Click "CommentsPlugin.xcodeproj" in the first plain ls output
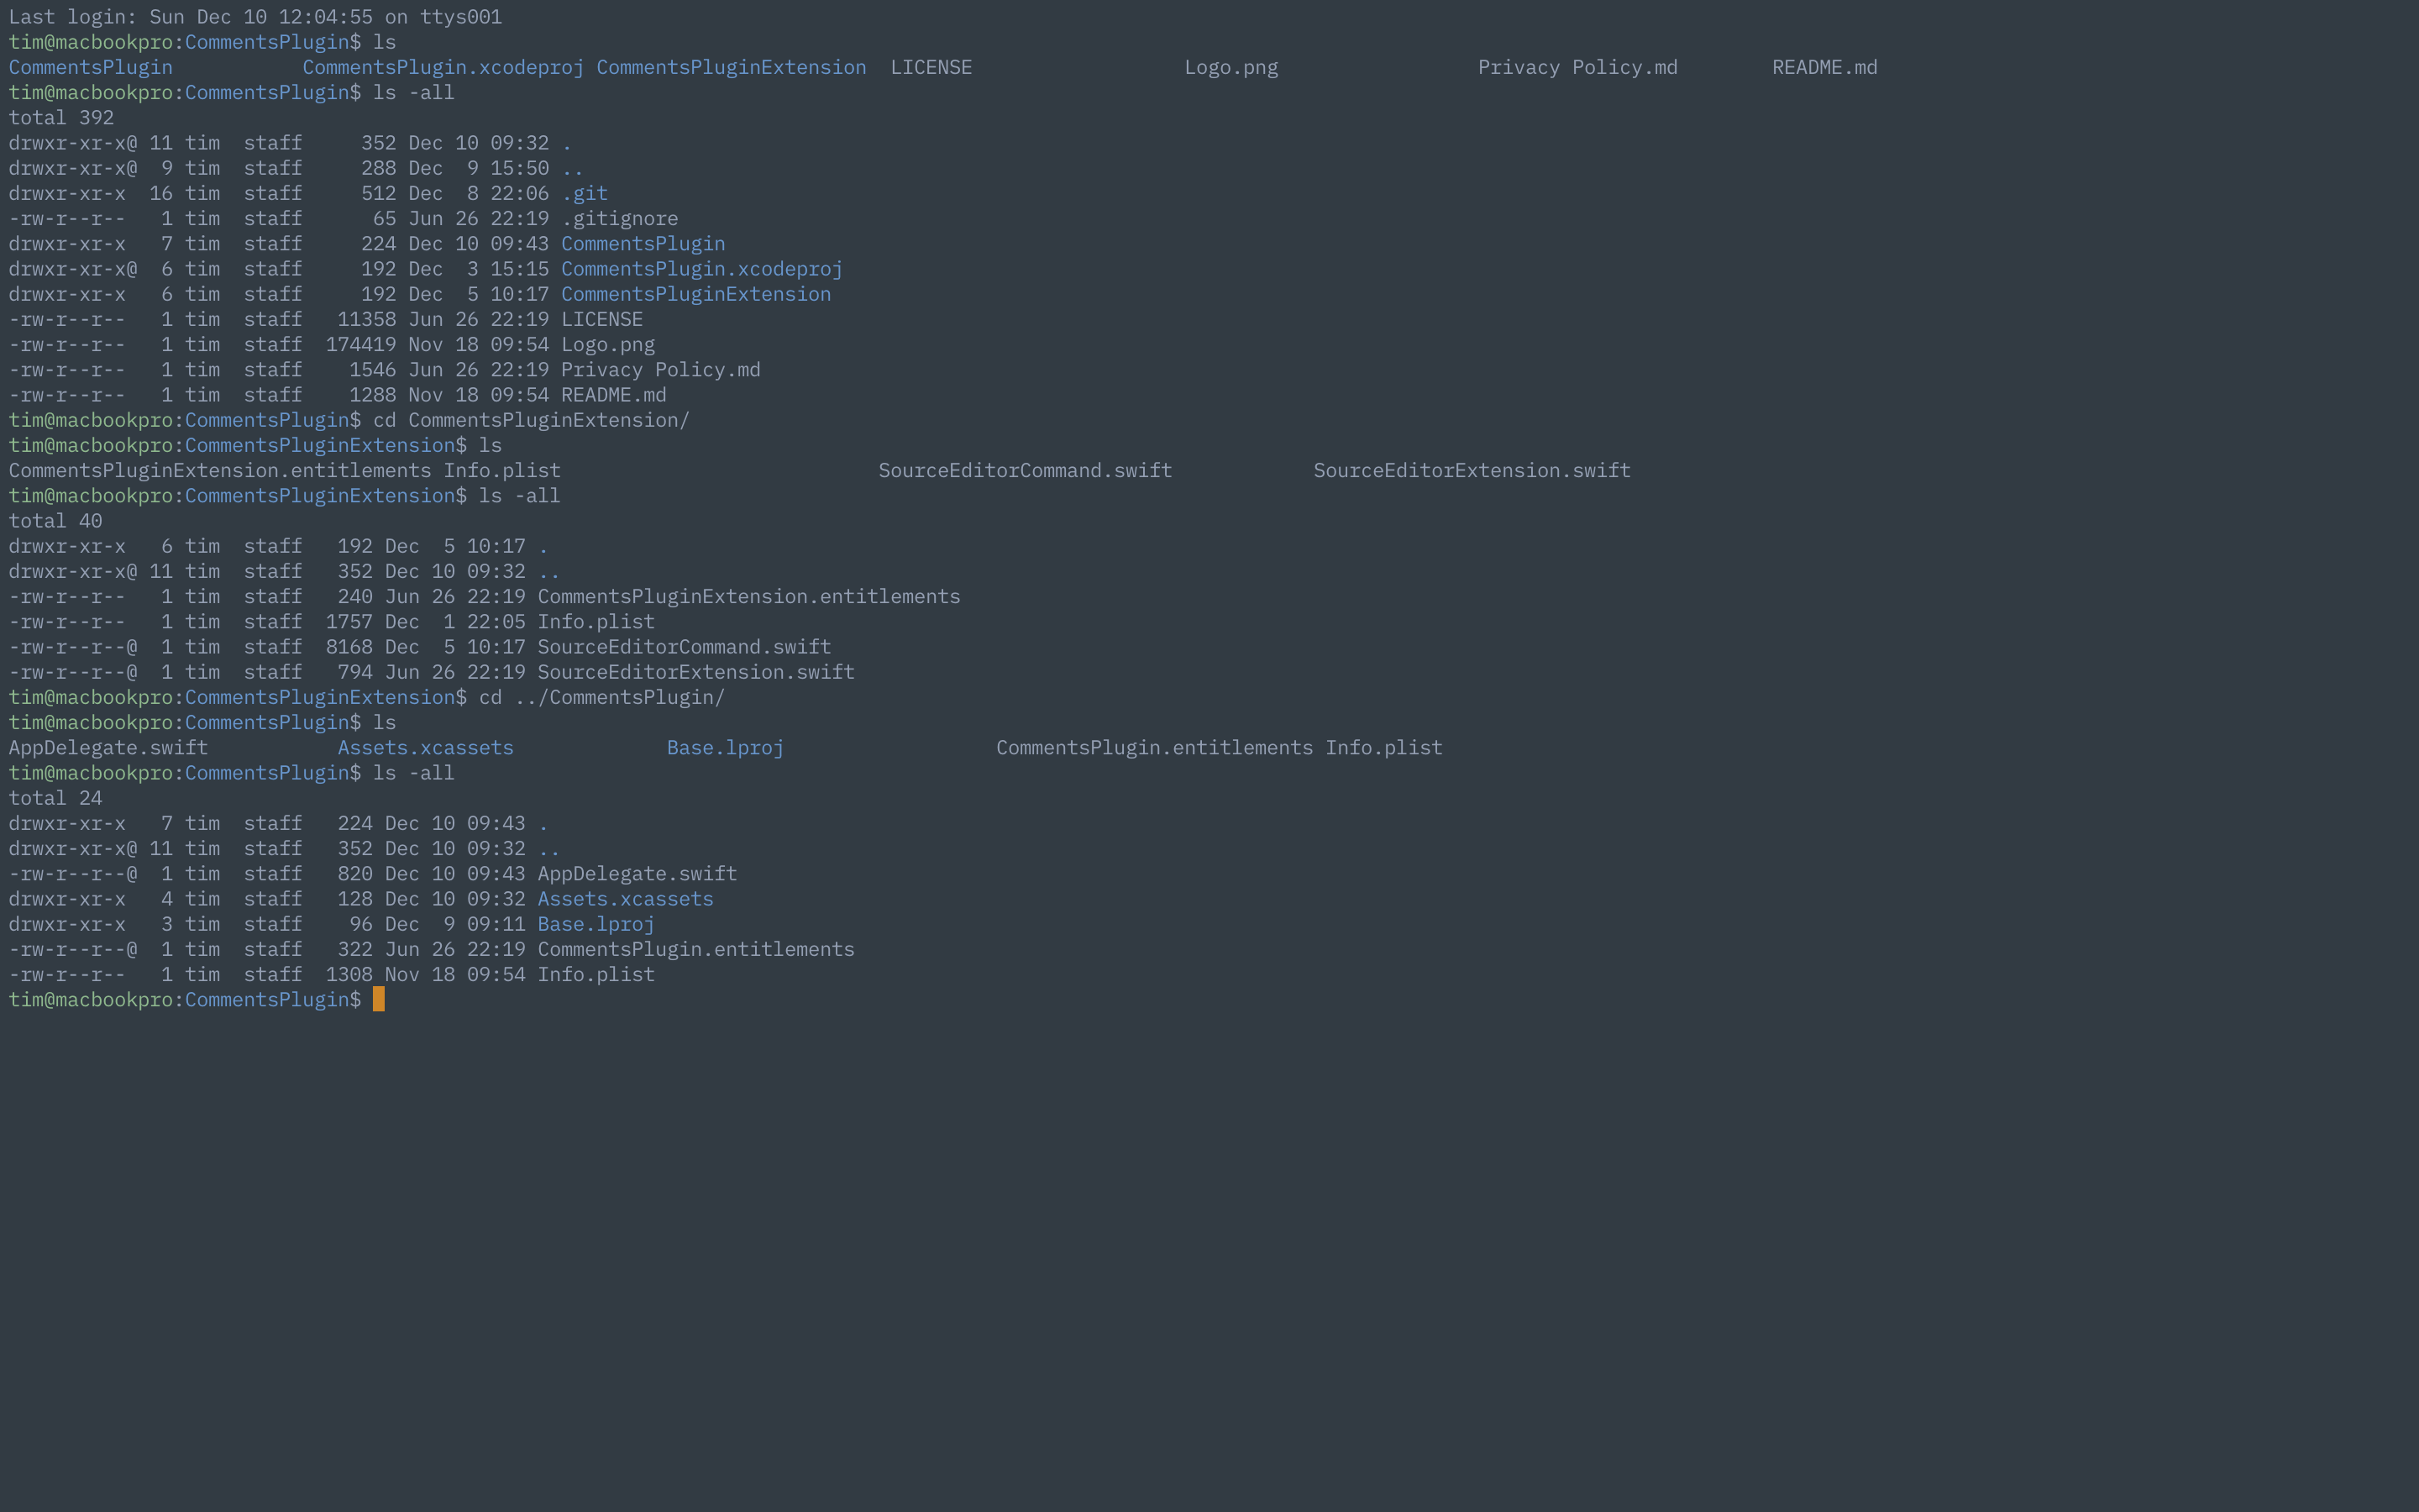 tap(443, 67)
